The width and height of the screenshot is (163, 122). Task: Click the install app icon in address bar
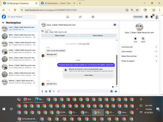(127, 10)
